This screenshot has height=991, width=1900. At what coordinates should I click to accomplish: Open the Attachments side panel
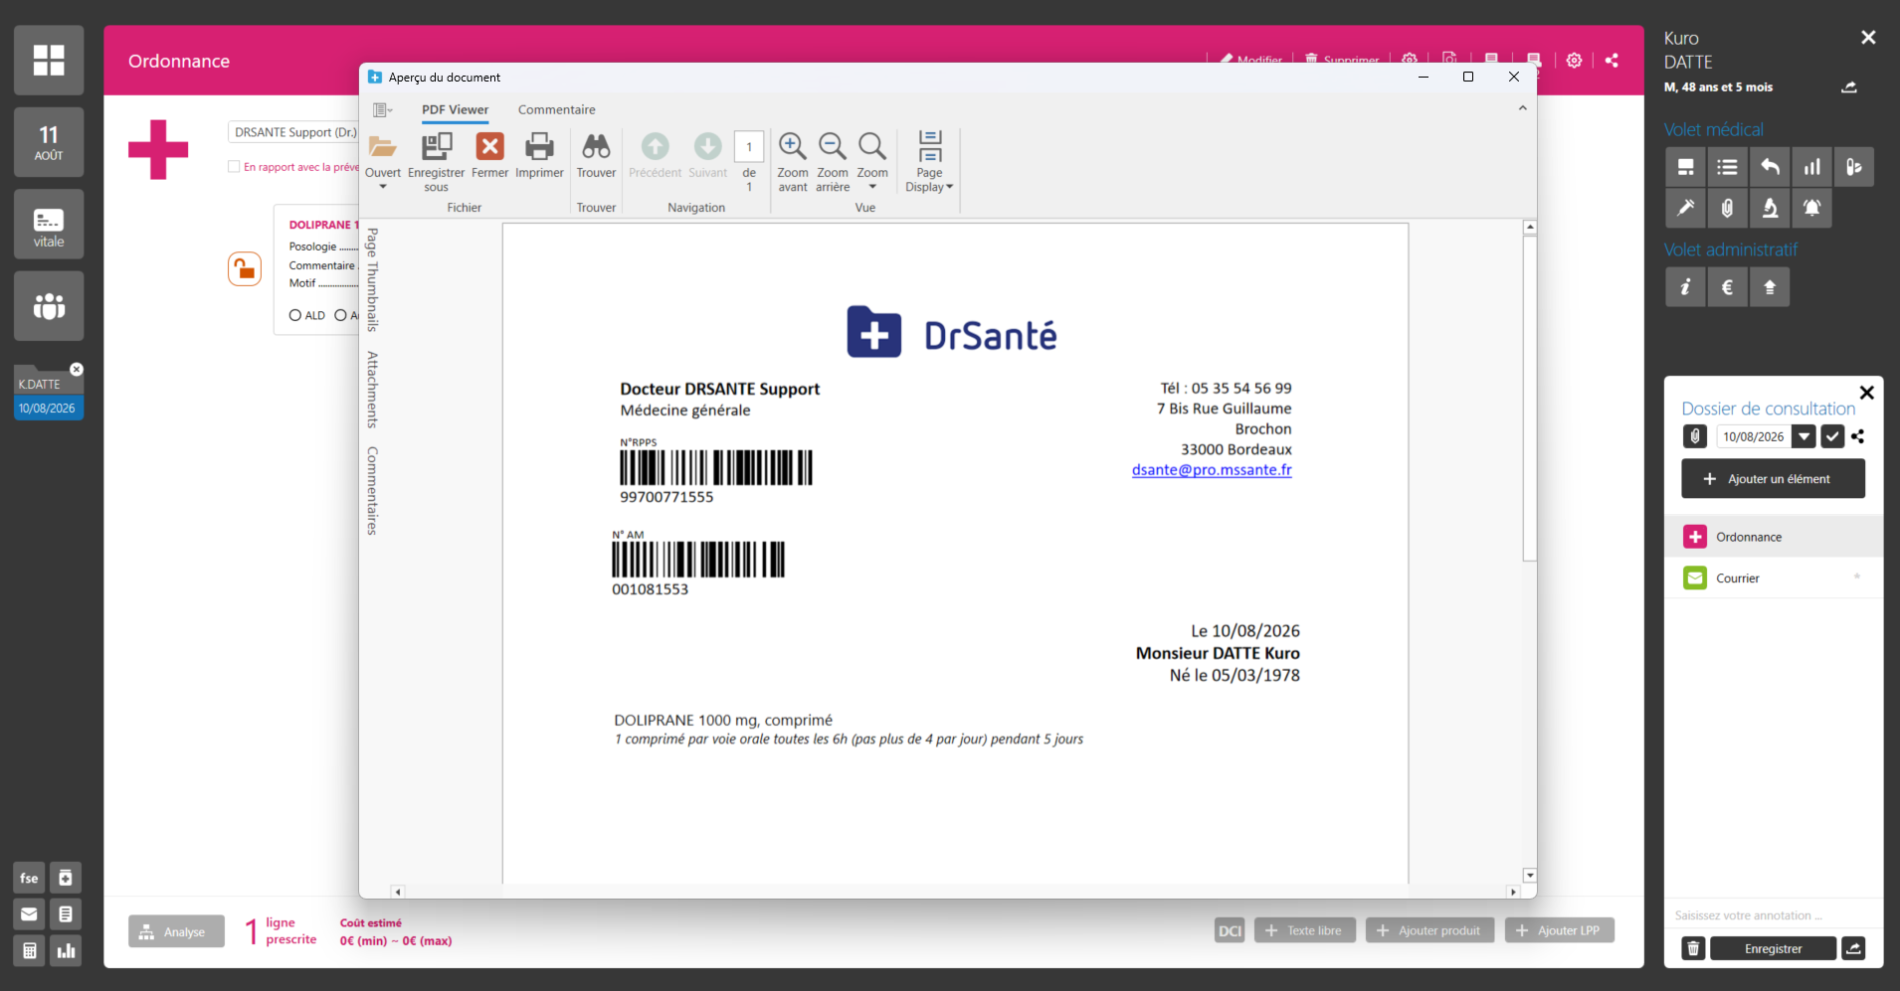point(372,390)
